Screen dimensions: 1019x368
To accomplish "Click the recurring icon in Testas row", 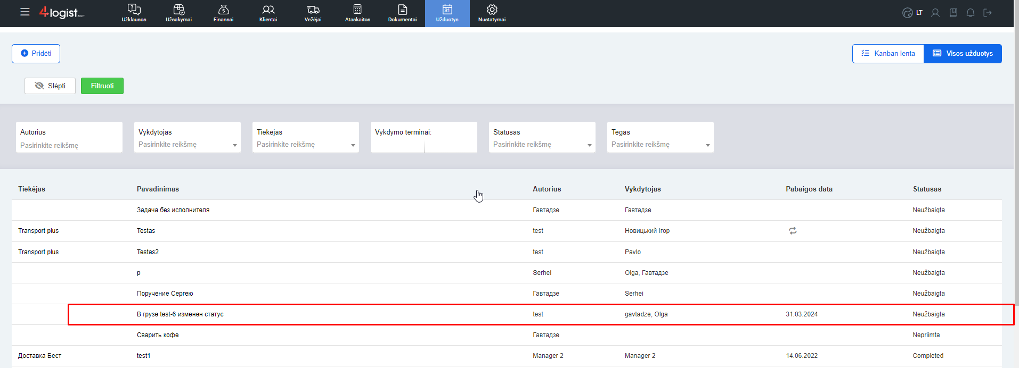I will (x=793, y=231).
